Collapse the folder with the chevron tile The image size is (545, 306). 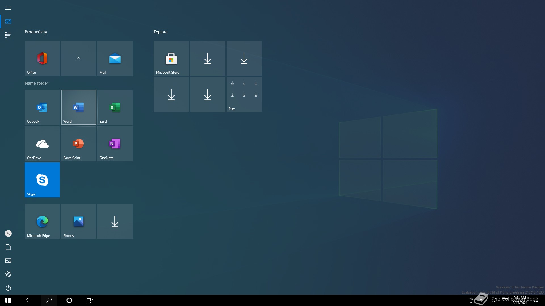[79, 58]
